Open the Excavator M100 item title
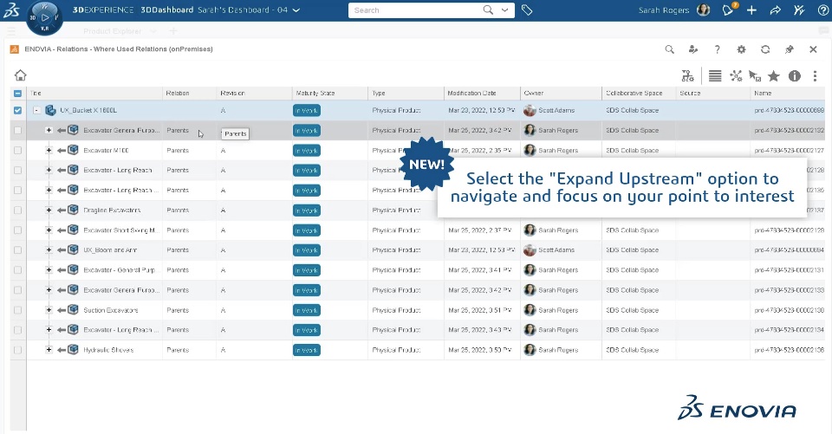 106,150
